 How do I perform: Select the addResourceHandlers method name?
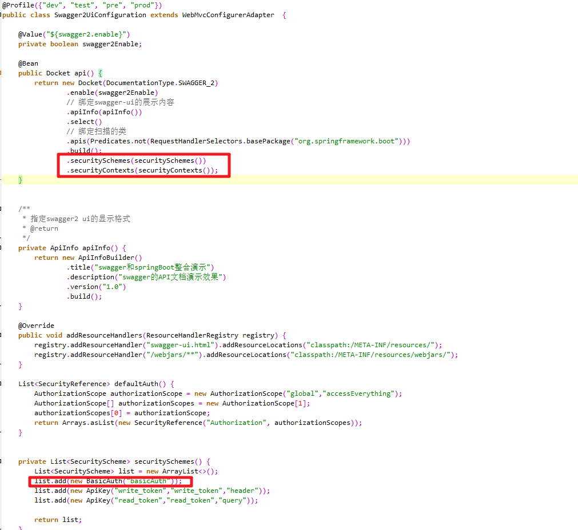(x=104, y=335)
